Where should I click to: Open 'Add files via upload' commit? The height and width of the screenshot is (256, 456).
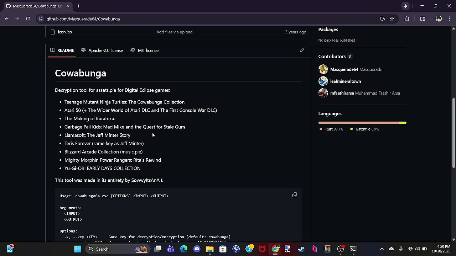click(175, 32)
